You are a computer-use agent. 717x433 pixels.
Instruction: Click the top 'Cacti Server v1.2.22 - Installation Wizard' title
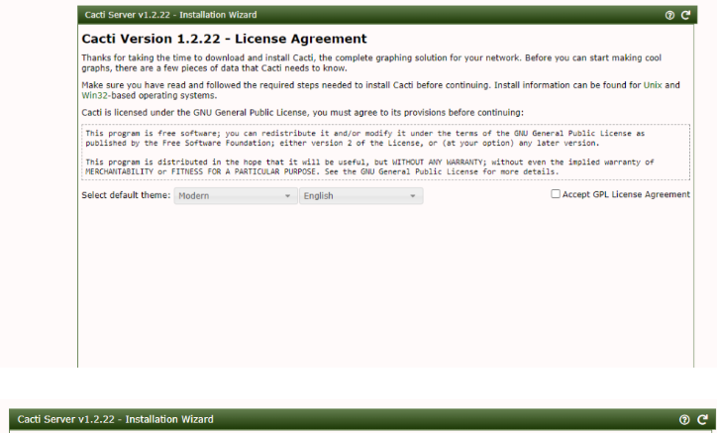tap(170, 15)
